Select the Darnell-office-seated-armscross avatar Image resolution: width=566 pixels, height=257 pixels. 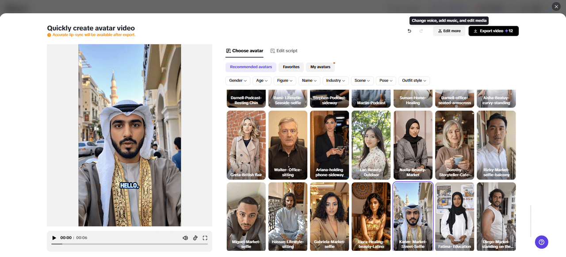[x=455, y=98]
